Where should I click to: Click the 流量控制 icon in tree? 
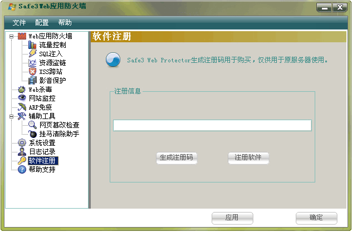click(32, 45)
